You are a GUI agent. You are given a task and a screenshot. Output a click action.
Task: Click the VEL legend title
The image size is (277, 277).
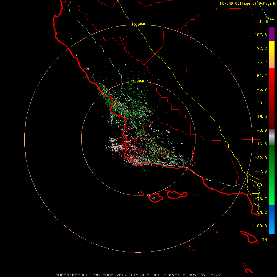tap(270, 18)
